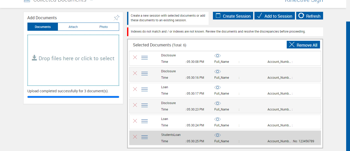Viewport: 350px width, 151px height.
Task: Open the Photo tab
Action: pos(104,27)
